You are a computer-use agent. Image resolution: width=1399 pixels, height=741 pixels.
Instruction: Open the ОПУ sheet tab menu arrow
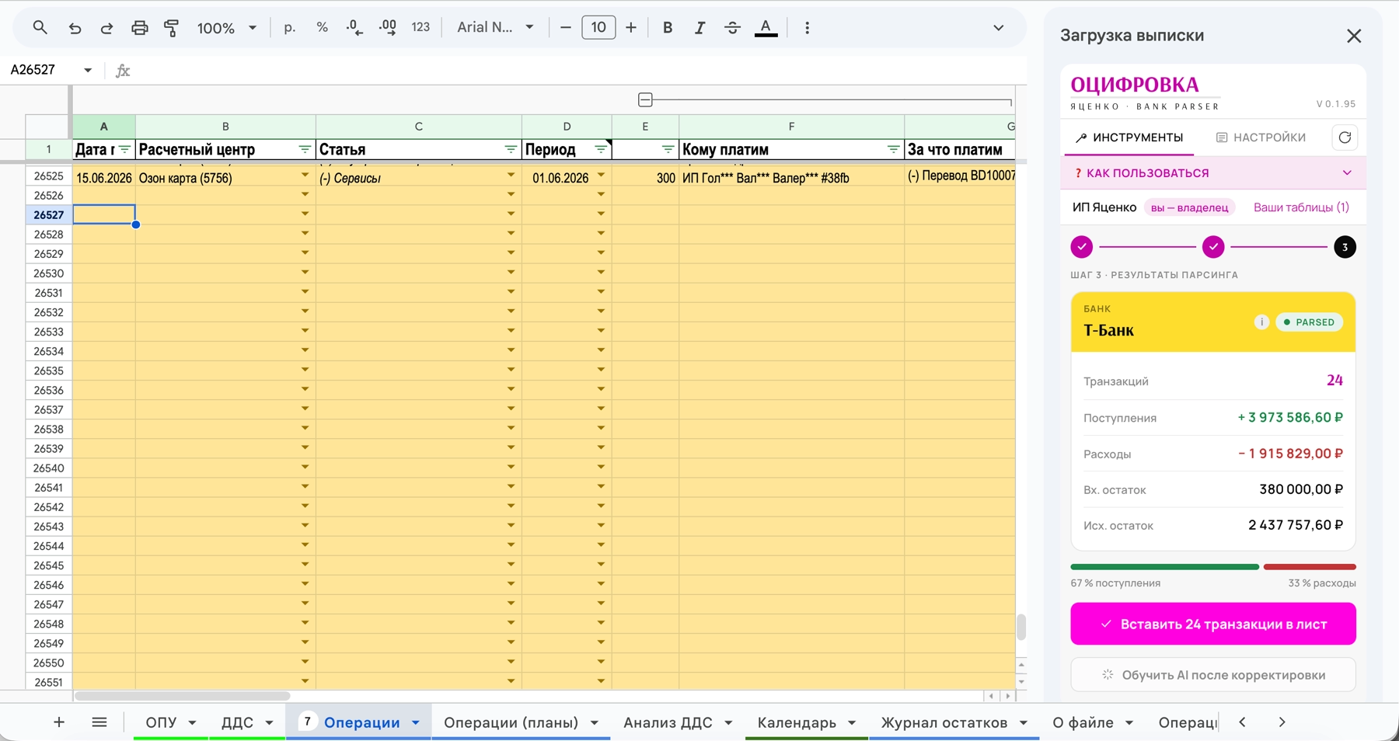pyautogui.click(x=192, y=722)
